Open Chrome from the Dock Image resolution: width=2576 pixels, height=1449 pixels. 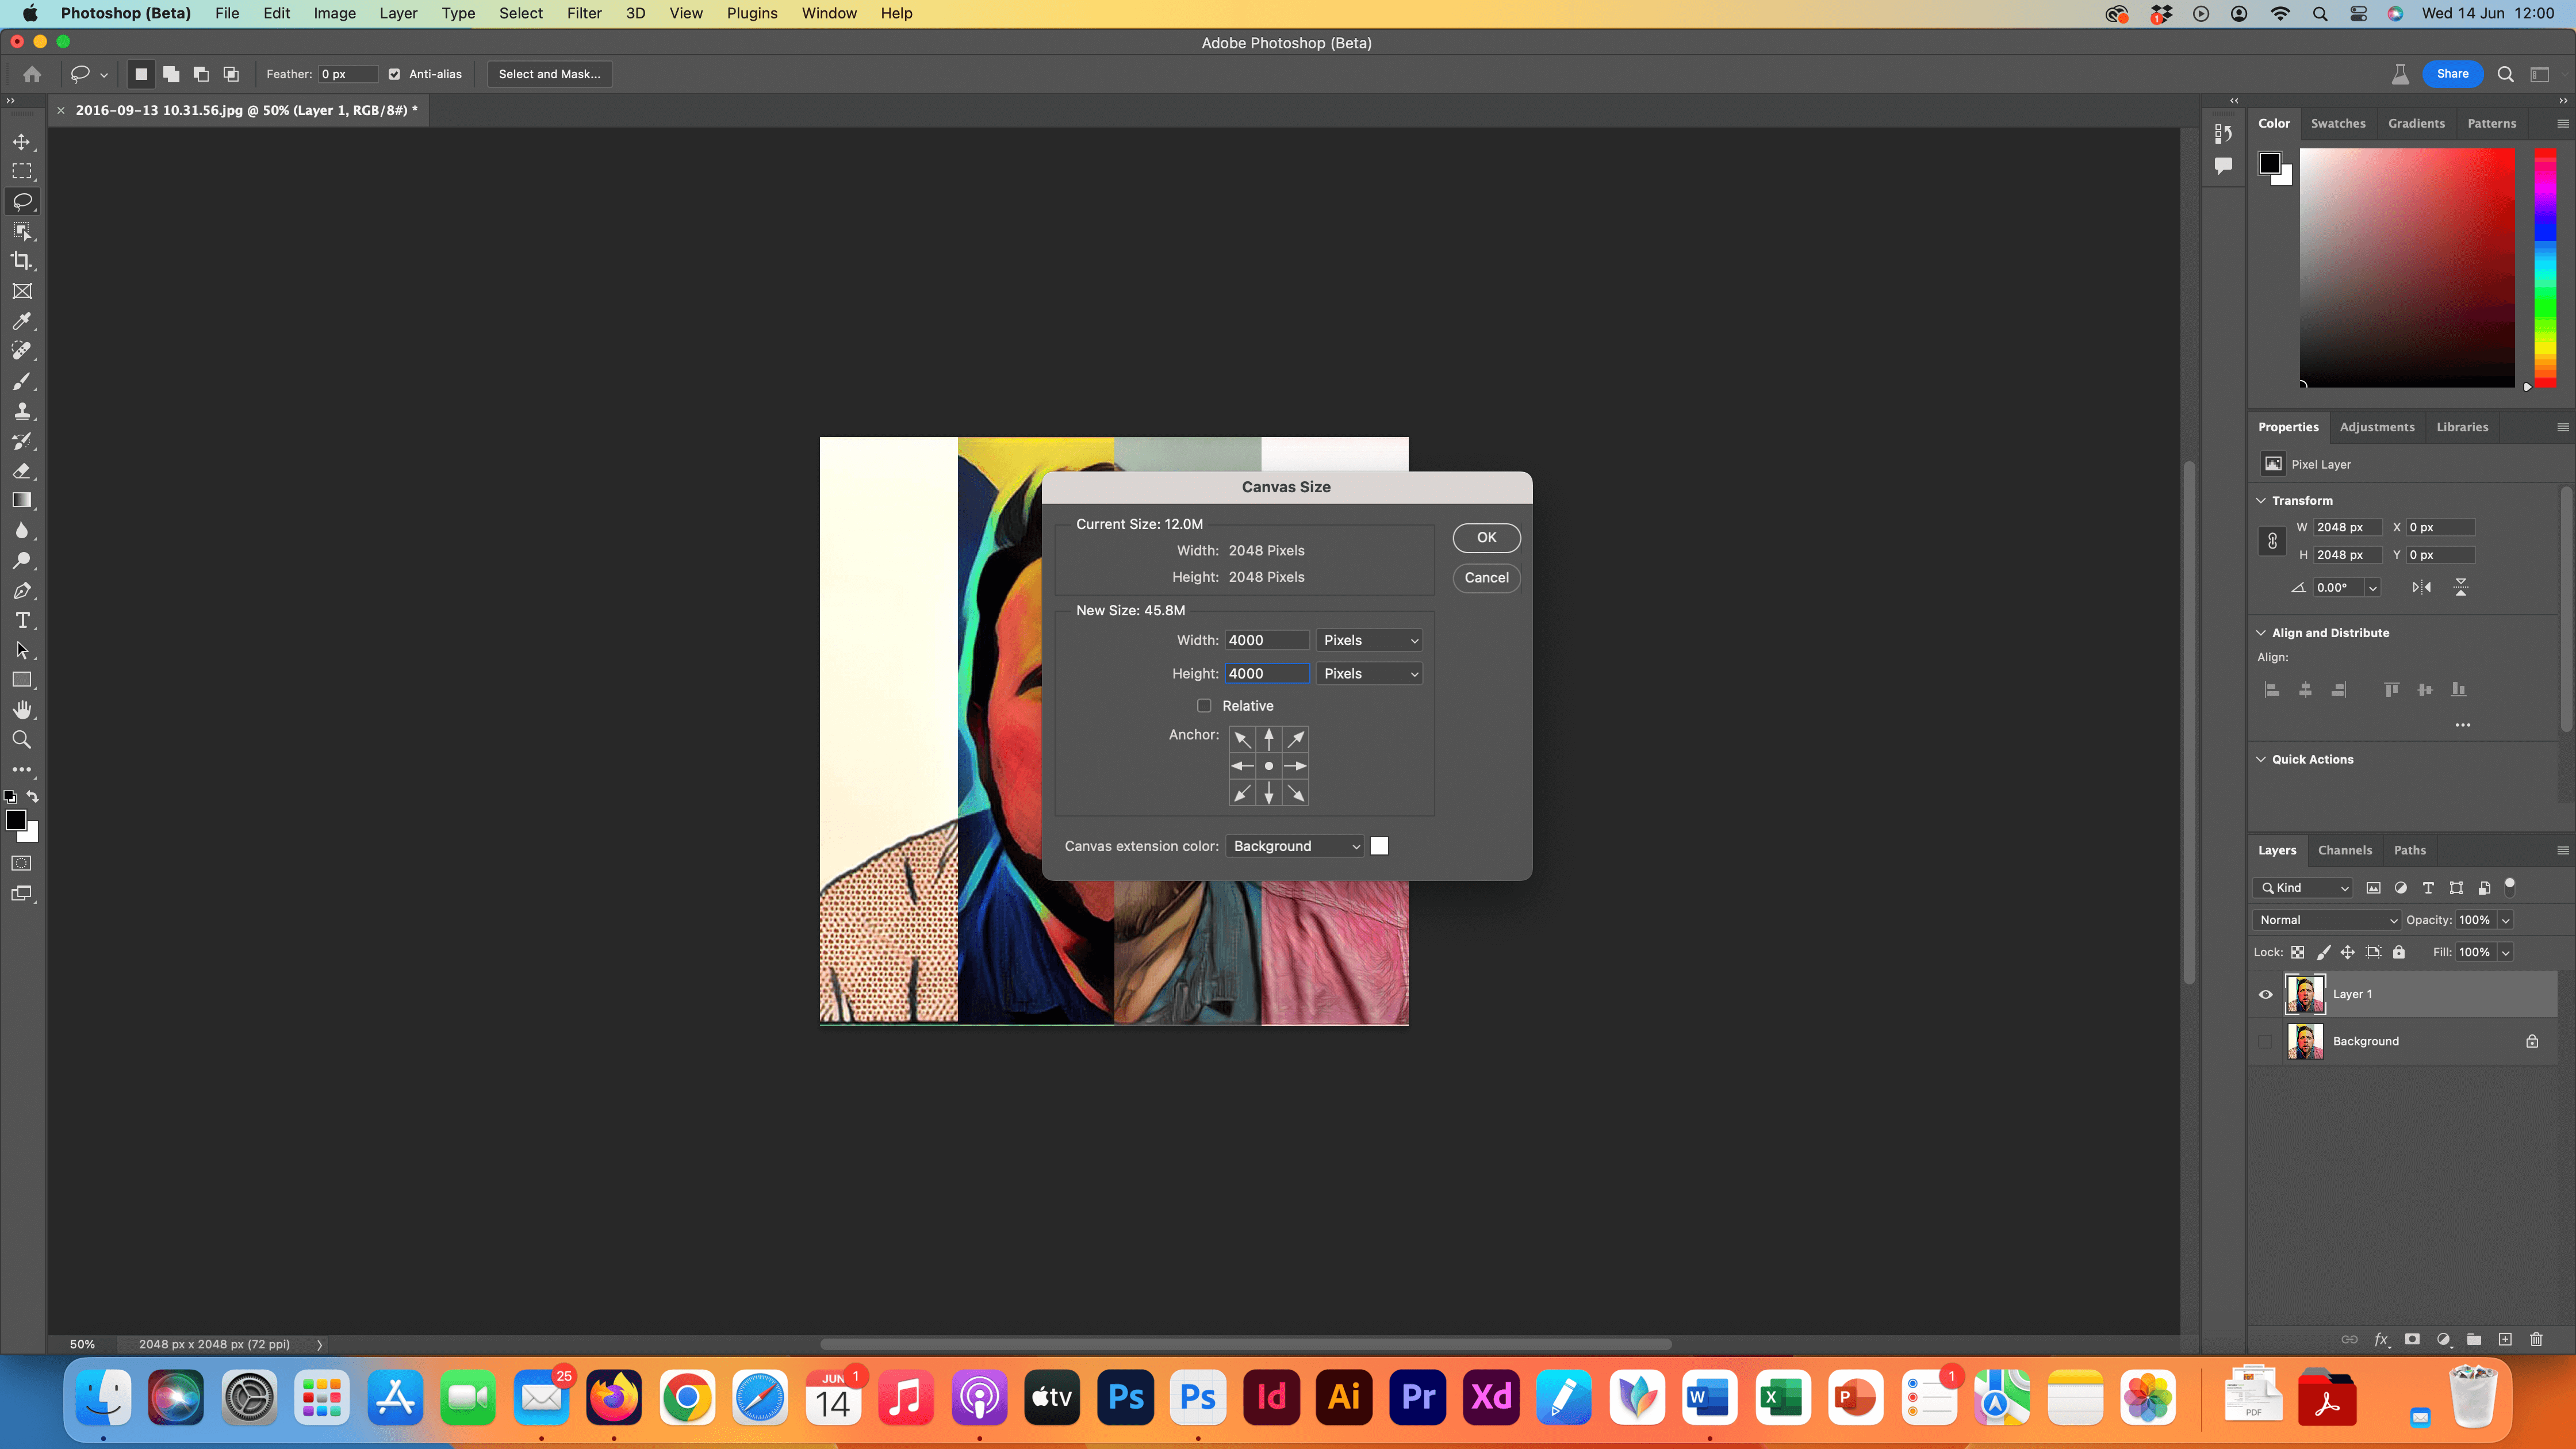click(x=687, y=1397)
